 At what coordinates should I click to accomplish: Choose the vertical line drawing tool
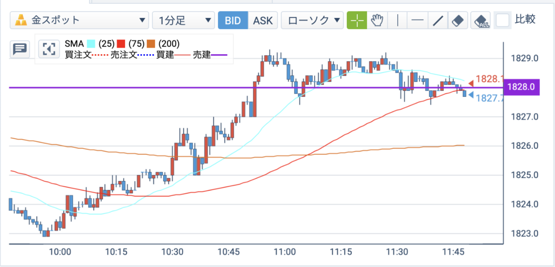(x=397, y=21)
